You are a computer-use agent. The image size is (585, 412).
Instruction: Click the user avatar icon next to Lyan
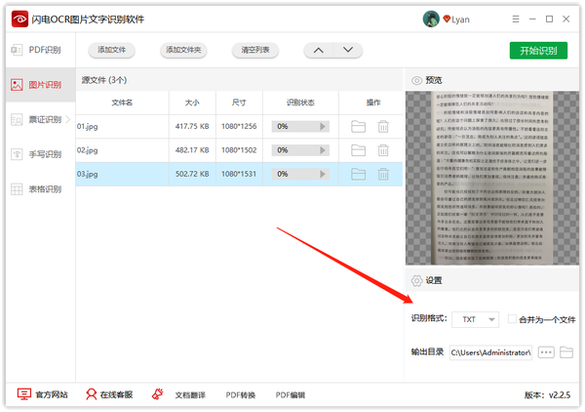[x=430, y=20]
